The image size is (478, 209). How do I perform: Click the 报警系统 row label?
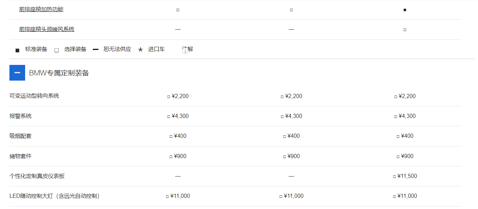(21, 116)
